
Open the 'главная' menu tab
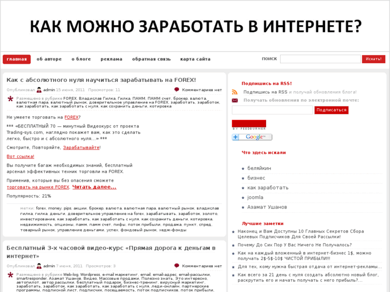(17, 59)
